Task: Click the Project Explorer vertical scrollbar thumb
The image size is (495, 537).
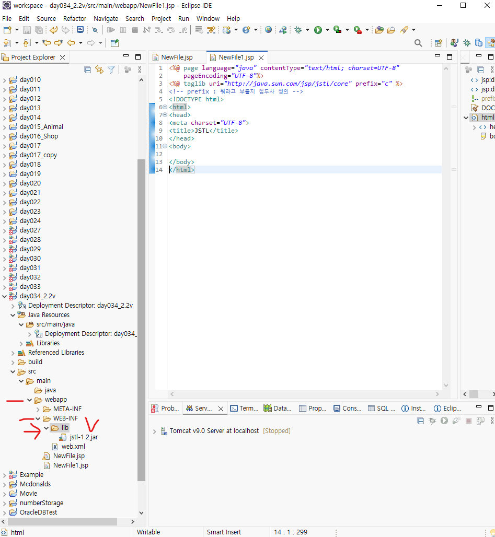Action: (141, 320)
